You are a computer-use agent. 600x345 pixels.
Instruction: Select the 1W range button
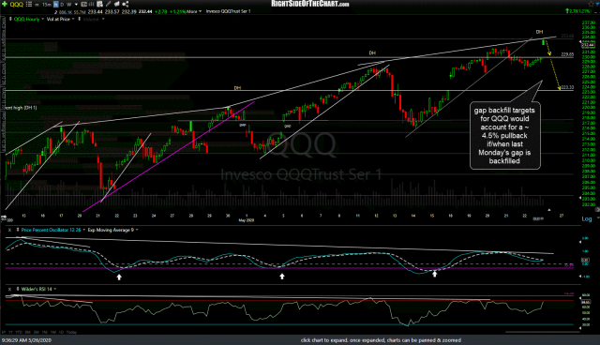(53, 332)
